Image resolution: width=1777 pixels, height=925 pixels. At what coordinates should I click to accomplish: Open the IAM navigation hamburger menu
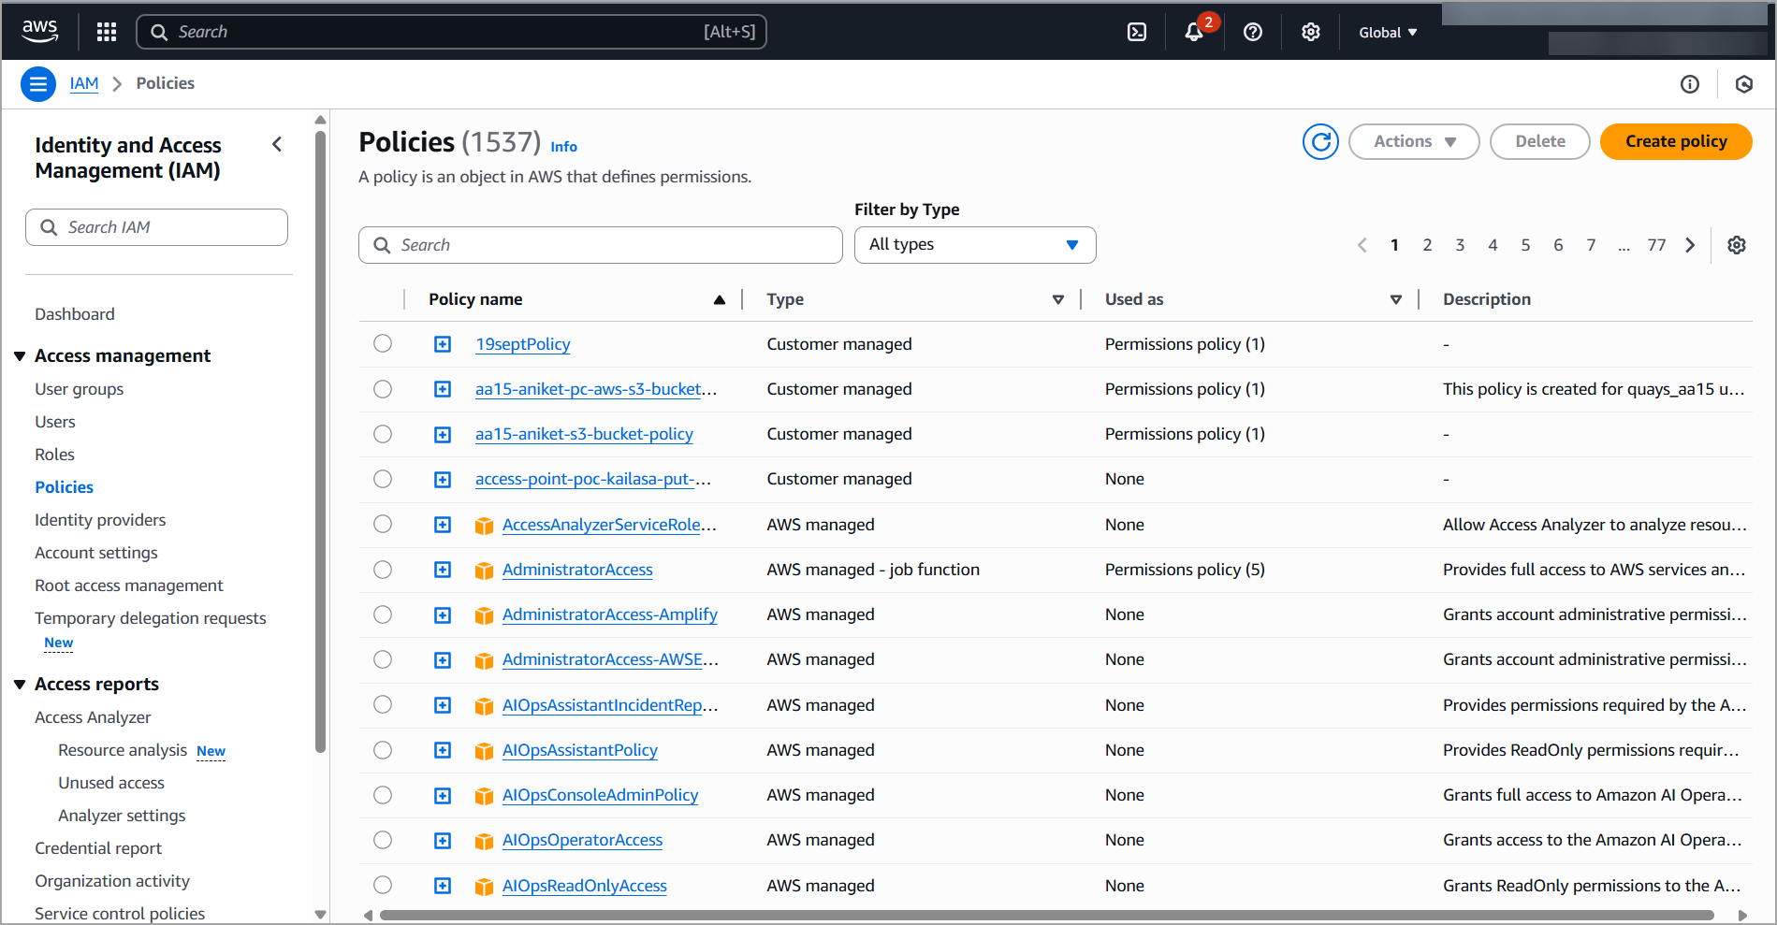coord(37,83)
